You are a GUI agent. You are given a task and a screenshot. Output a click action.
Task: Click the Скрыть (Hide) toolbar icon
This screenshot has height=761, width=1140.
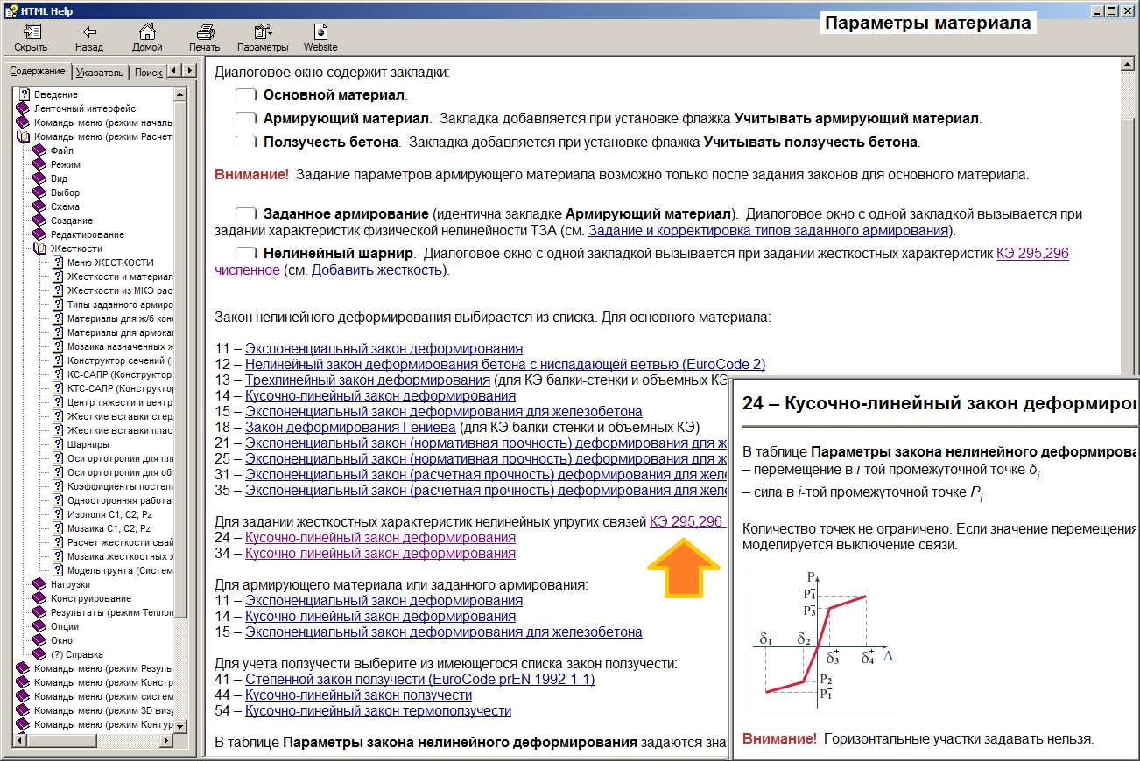pyautogui.click(x=31, y=38)
